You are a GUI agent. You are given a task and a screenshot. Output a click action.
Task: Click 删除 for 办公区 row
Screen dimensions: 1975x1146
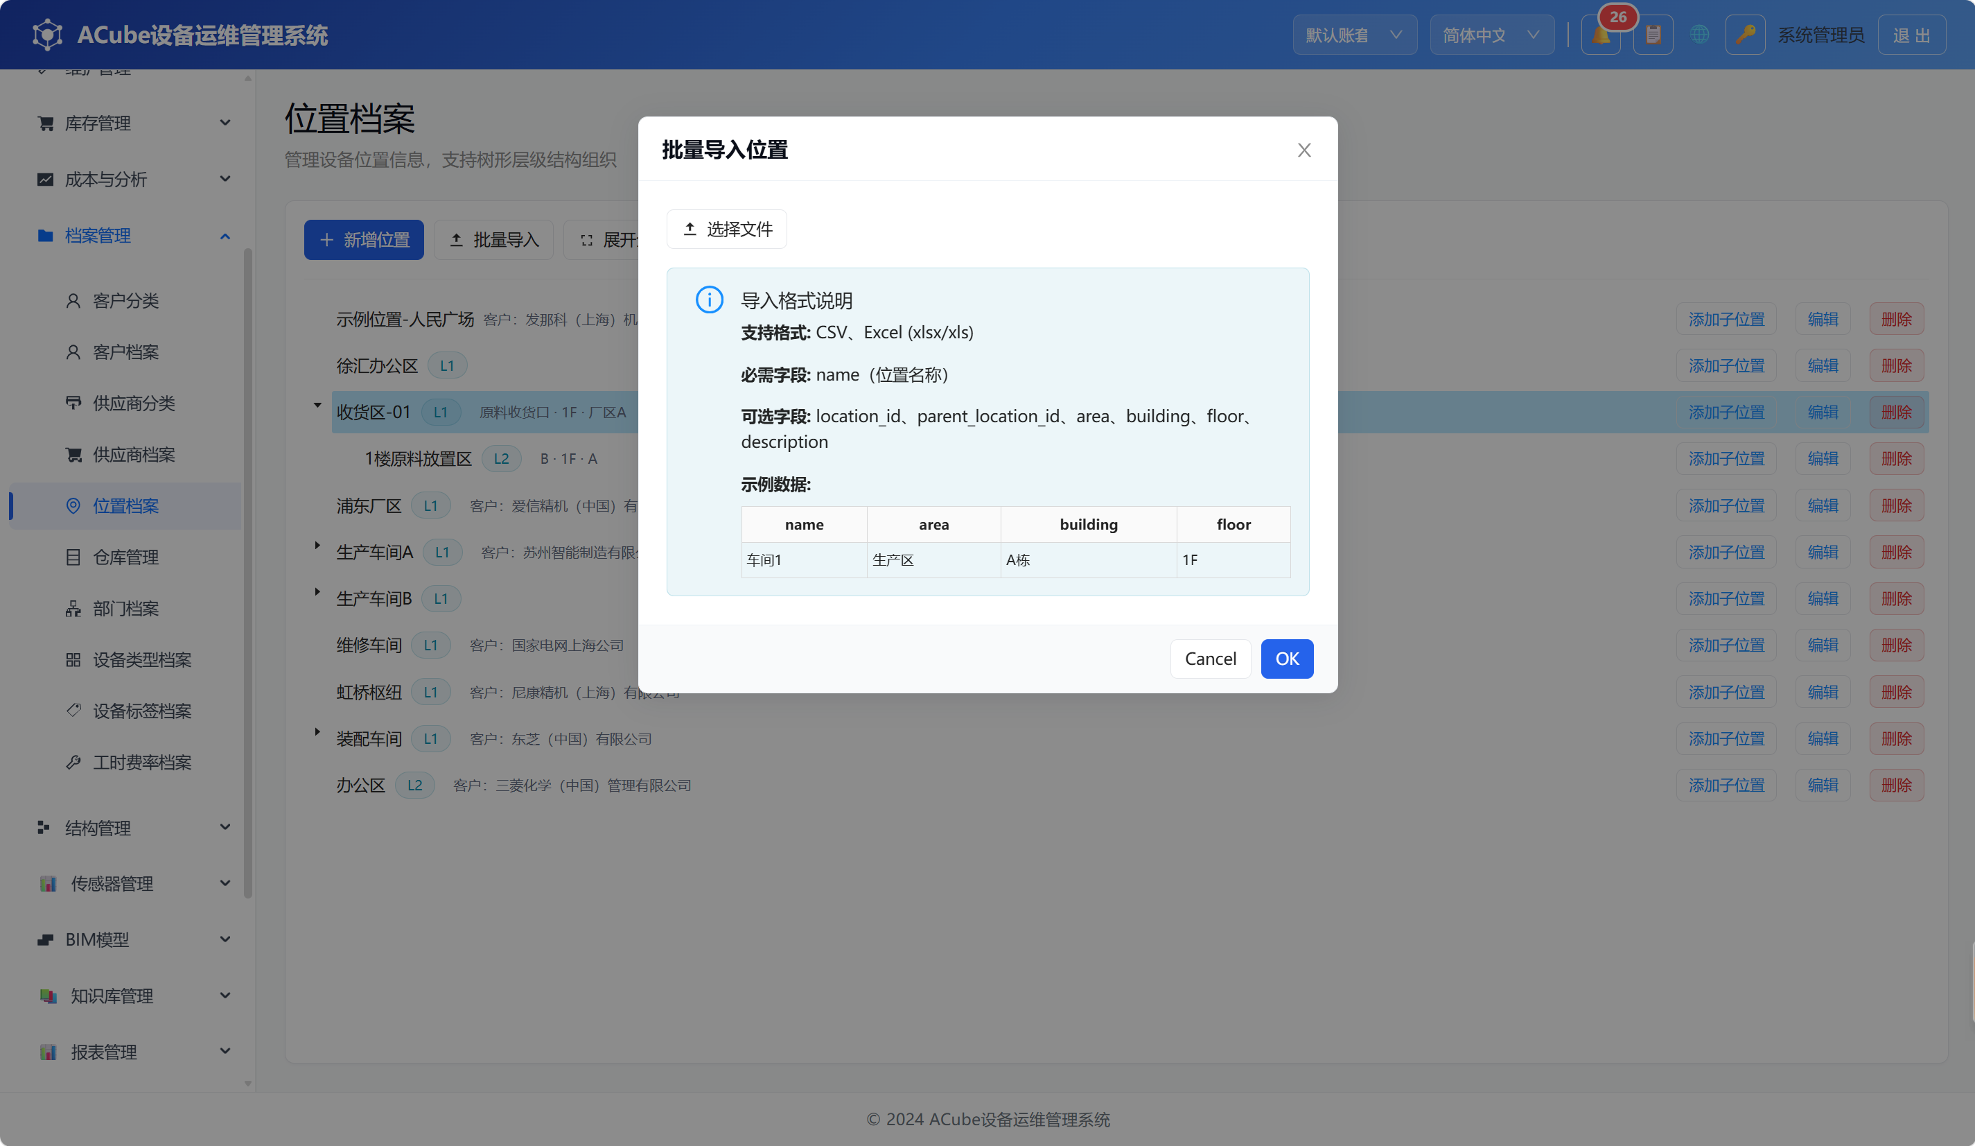[1897, 785]
